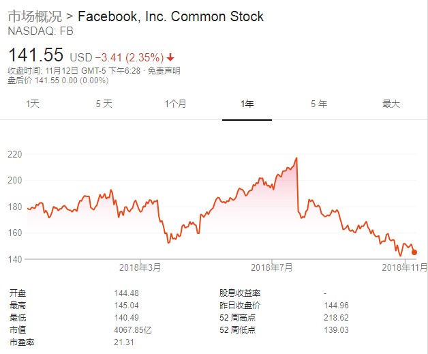
Task: Click the Facebook, Inc. Common Stock title
Action: point(171,16)
